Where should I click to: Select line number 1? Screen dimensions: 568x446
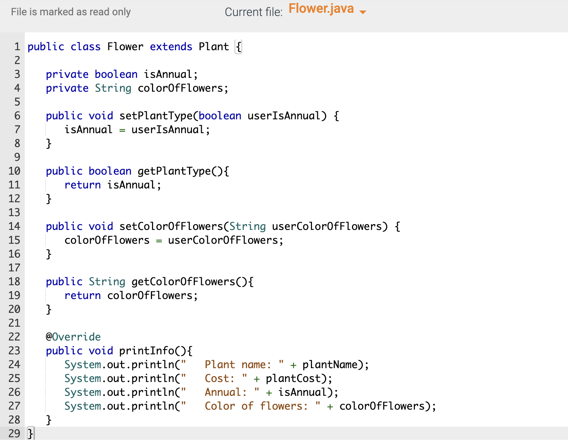16,47
